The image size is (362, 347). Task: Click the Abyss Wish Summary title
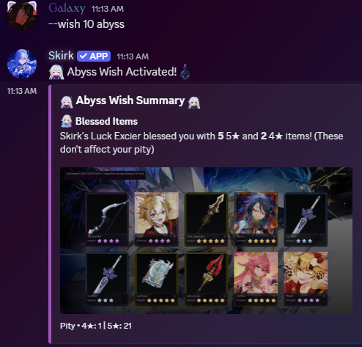130,101
